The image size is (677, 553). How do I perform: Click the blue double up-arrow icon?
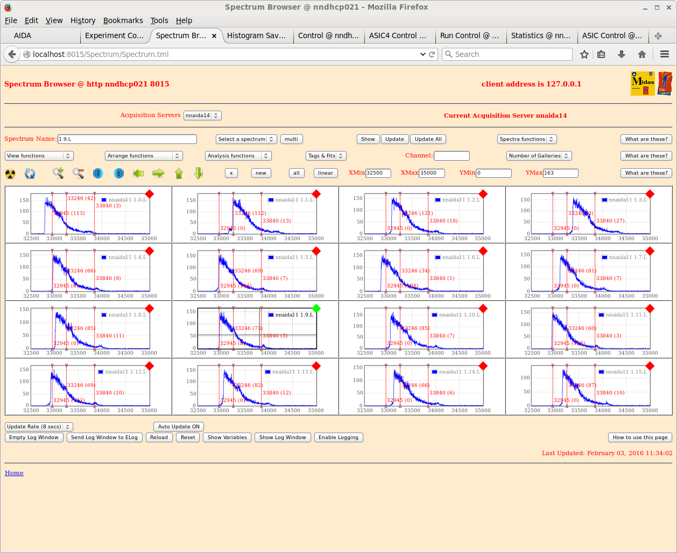[119, 174]
